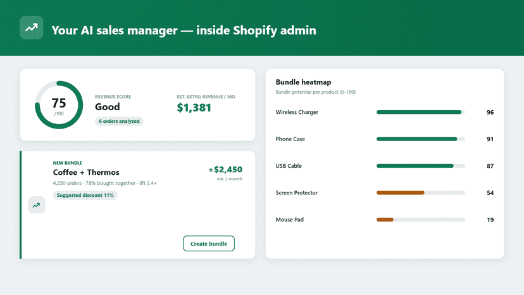Click the 6 orders analyzed badge
This screenshot has width=524, height=295.
pos(120,121)
